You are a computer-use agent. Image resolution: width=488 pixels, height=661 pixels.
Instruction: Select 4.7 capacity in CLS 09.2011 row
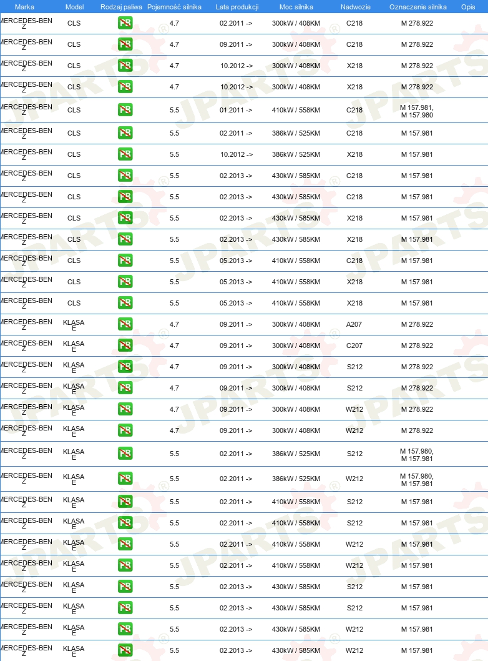174,44
